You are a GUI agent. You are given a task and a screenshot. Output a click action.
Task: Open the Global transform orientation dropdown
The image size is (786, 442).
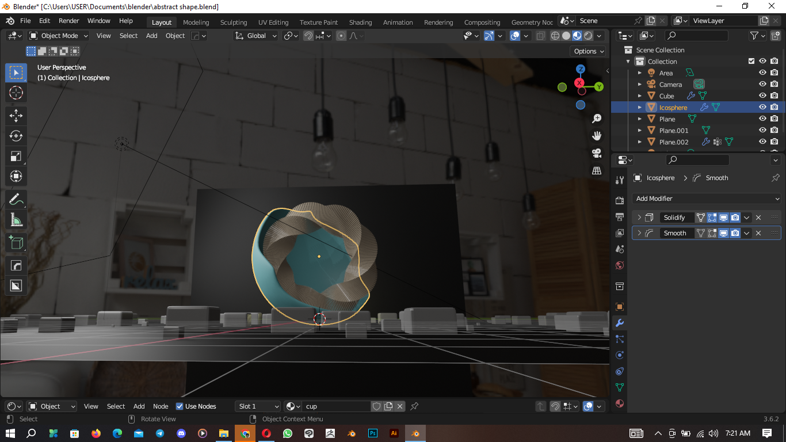[x=256, y=36]
